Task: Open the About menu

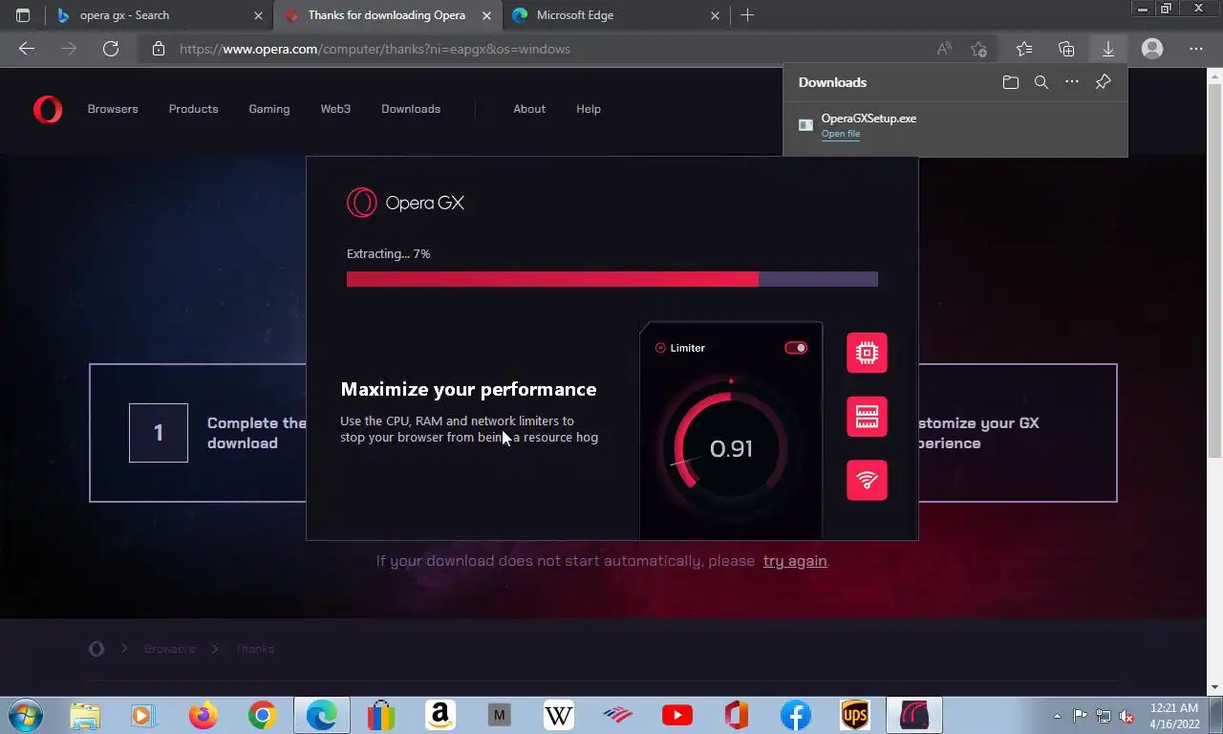Action: tap(529, 109)
